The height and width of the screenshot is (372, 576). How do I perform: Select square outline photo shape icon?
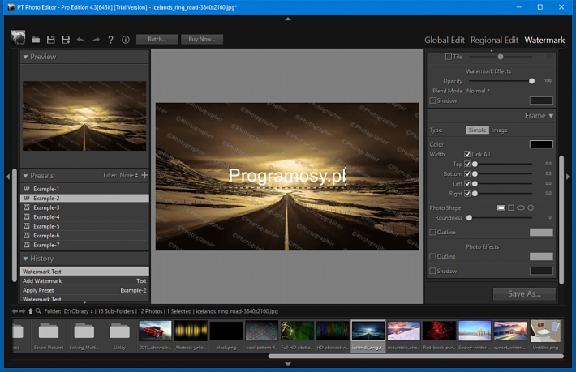511,207
